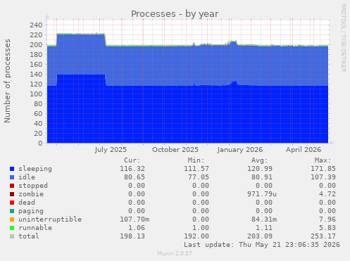Click runnable average value 1.11
The width and height of the screenshot is (350, 261).
[264, 228]
